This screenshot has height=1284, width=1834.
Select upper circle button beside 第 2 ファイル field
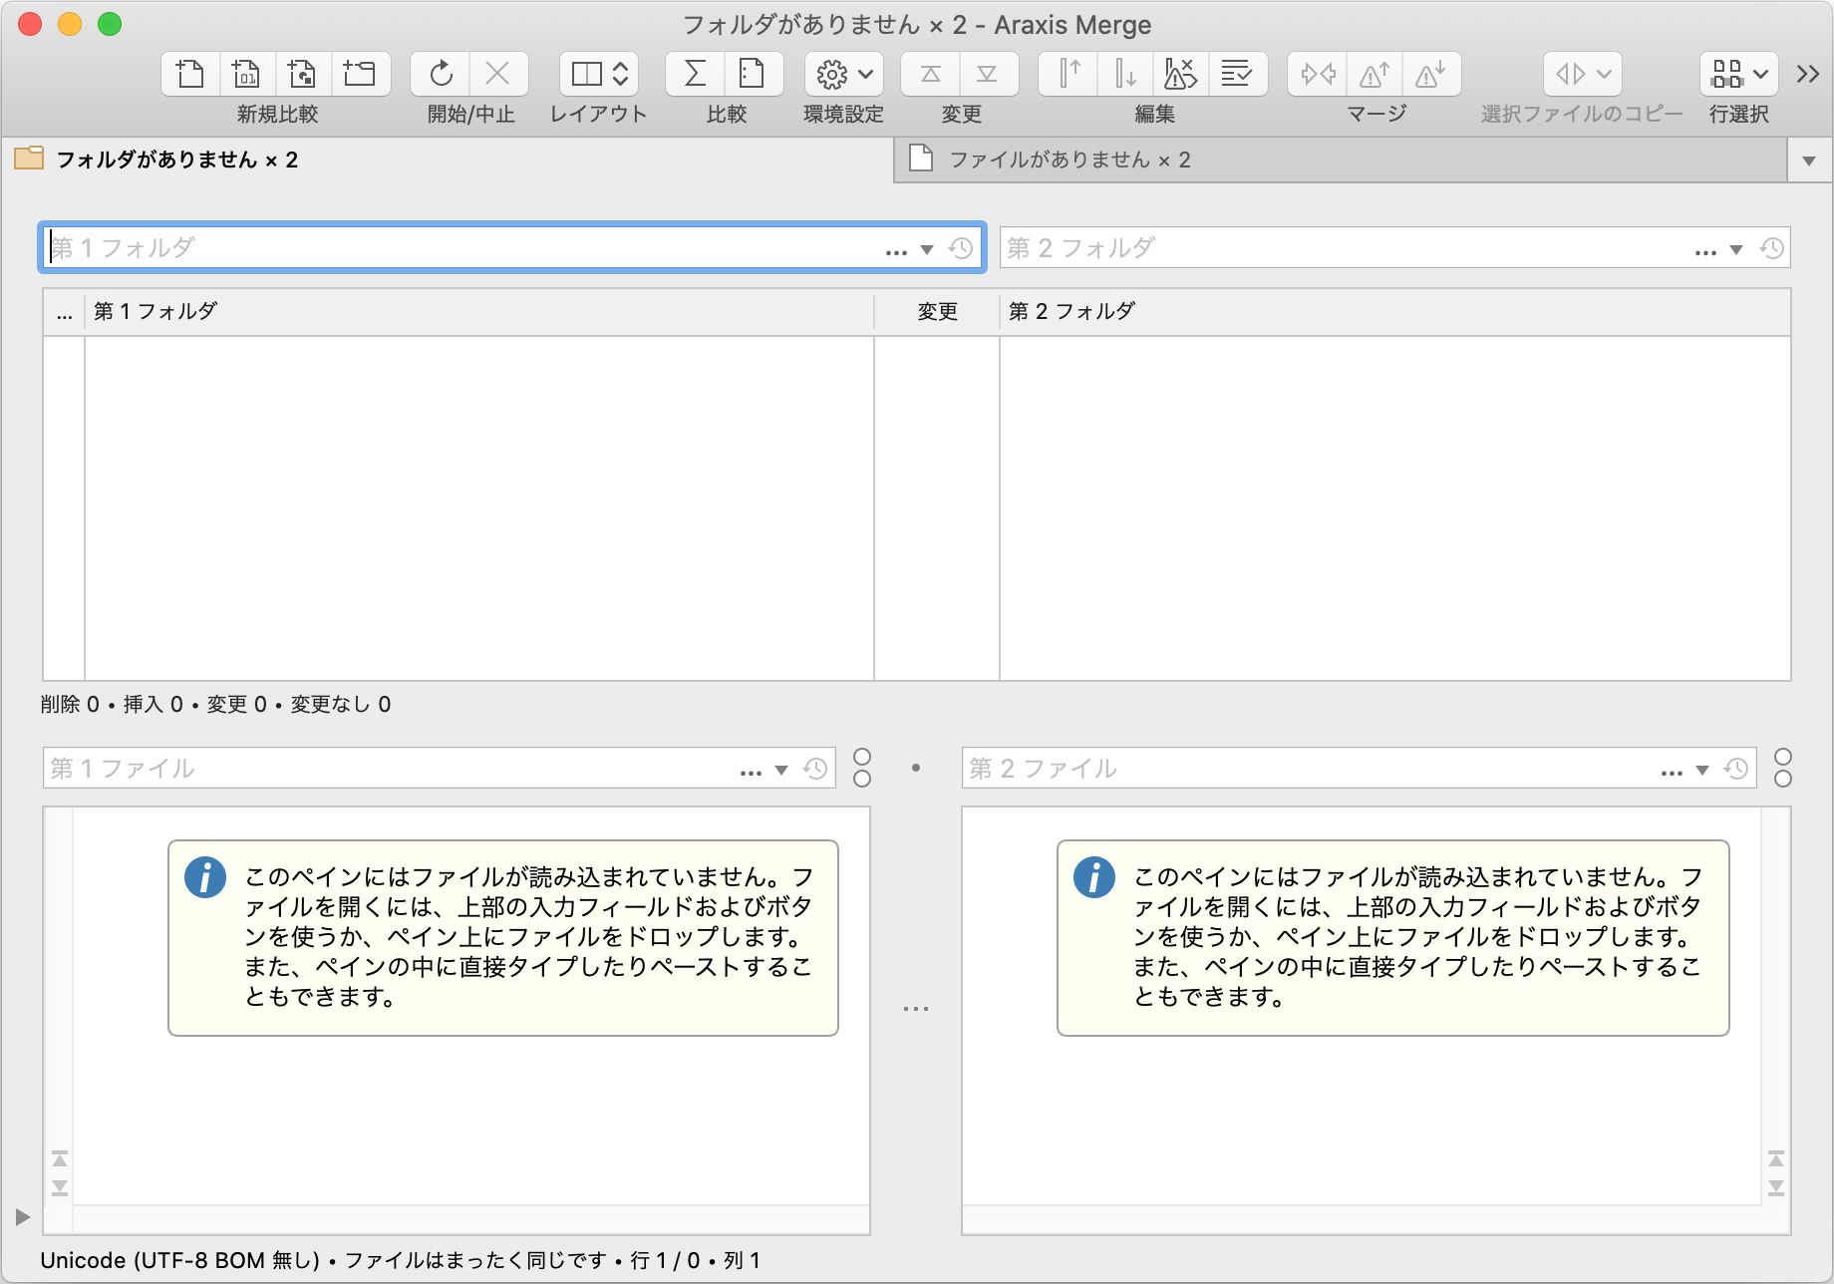[1783, 758]
